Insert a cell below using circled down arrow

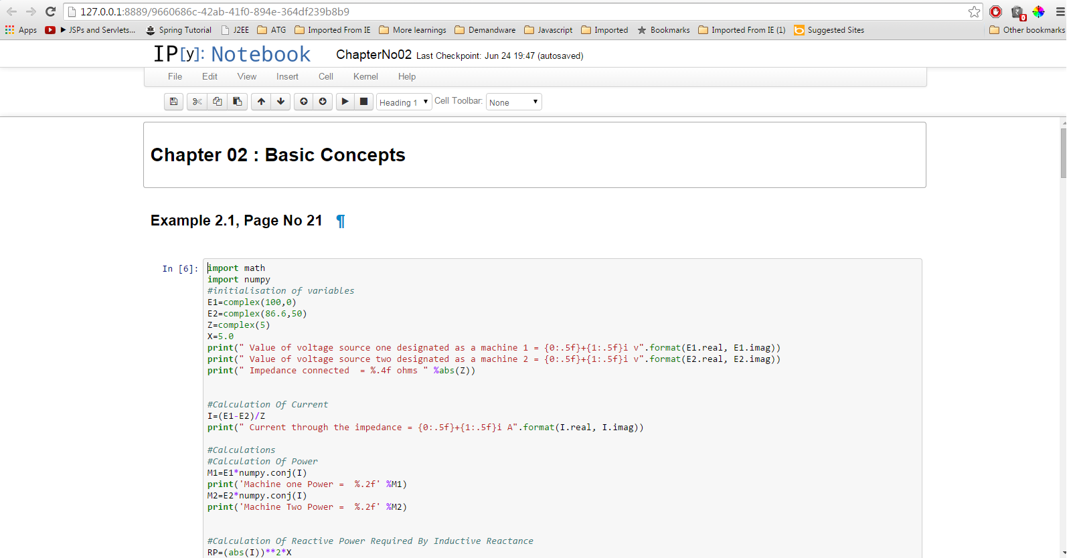click(x=323, y=102)
